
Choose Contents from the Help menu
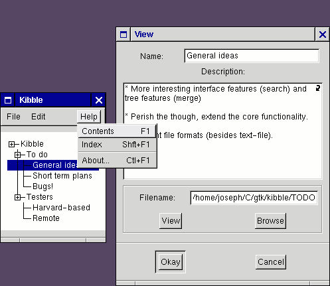(117, 131)
